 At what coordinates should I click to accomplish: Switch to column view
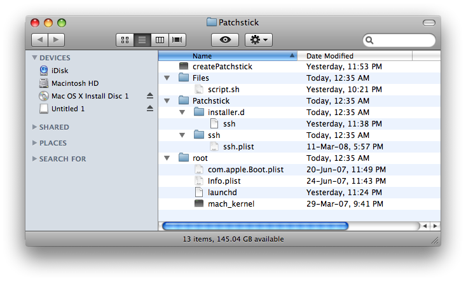coord(160,40)
